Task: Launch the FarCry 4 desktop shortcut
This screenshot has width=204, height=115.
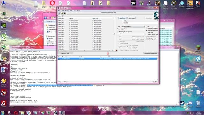Action: point(198,4)
